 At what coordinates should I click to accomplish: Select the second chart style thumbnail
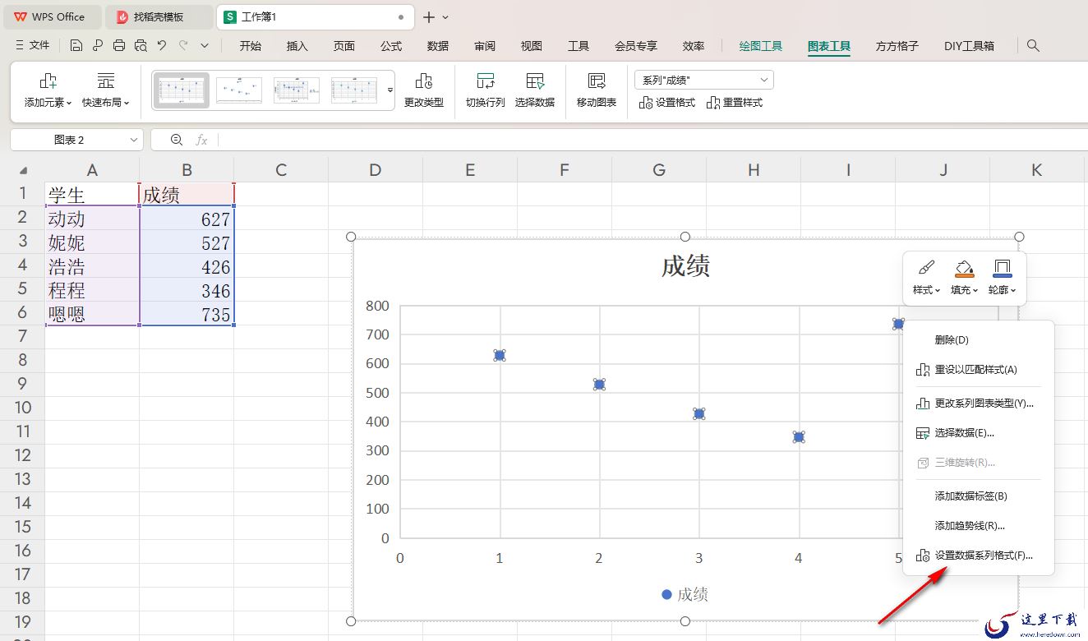239,90
